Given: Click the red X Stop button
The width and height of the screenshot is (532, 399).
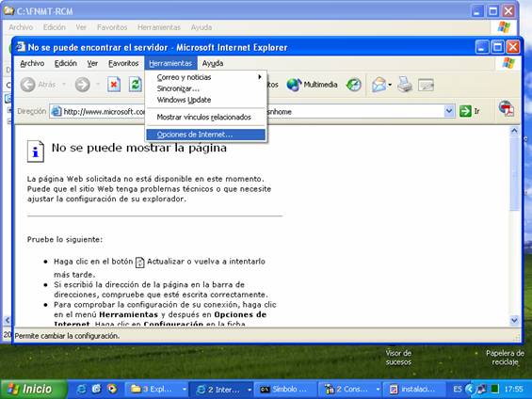Looking at the screenshot, I should pos(114,85).
